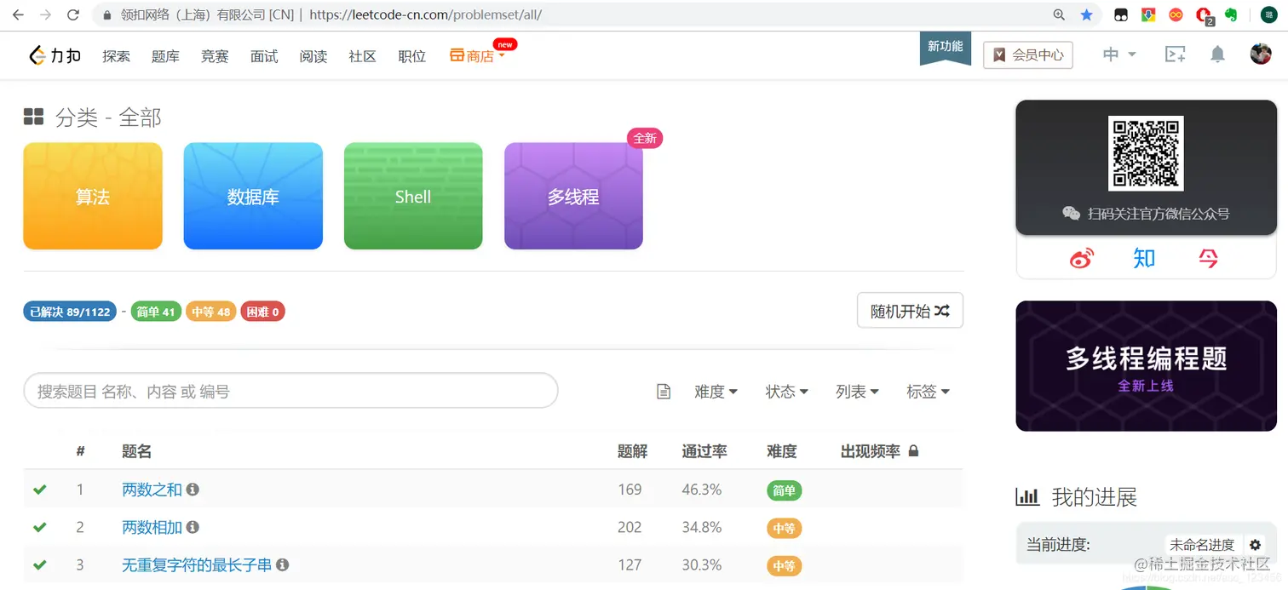The height and width of the screenshot is (590, 1288).
Task: Open progress settings via the gear icon
Action: pyautogui.click(x=1256, y=545)
